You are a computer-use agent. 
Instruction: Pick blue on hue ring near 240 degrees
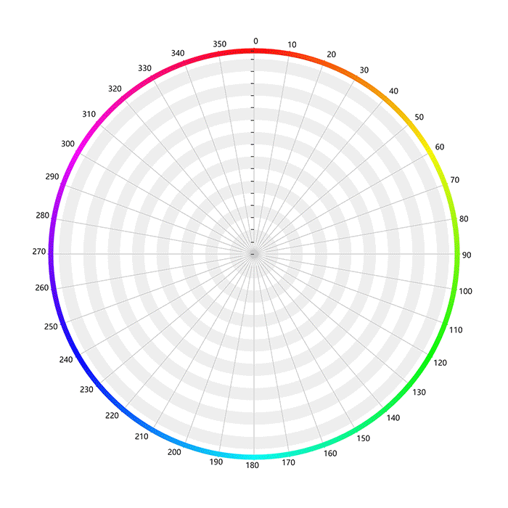click(78, 356)
